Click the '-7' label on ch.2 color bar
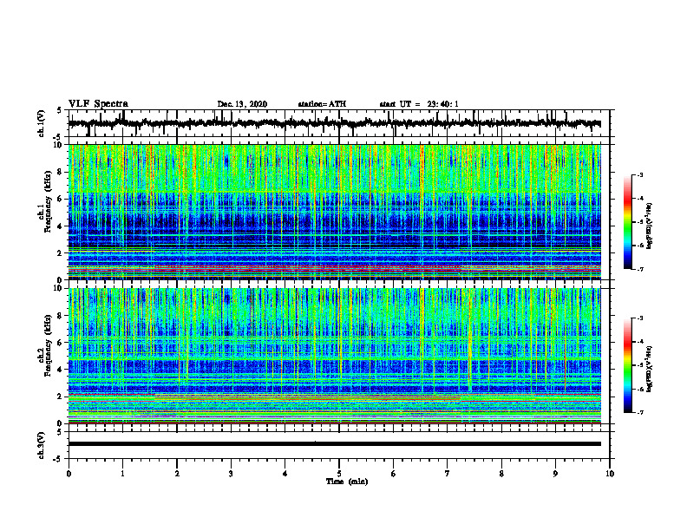Image resolution: width=687 pixels, height=531 pixels. tap(639, 412)
